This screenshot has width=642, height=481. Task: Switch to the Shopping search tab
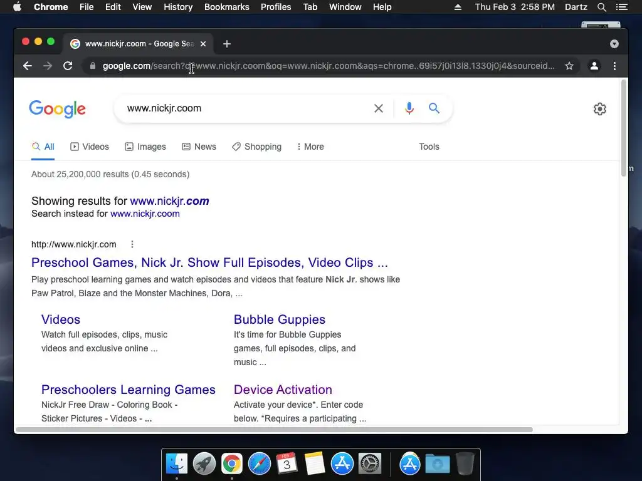[x=256, y=147]
